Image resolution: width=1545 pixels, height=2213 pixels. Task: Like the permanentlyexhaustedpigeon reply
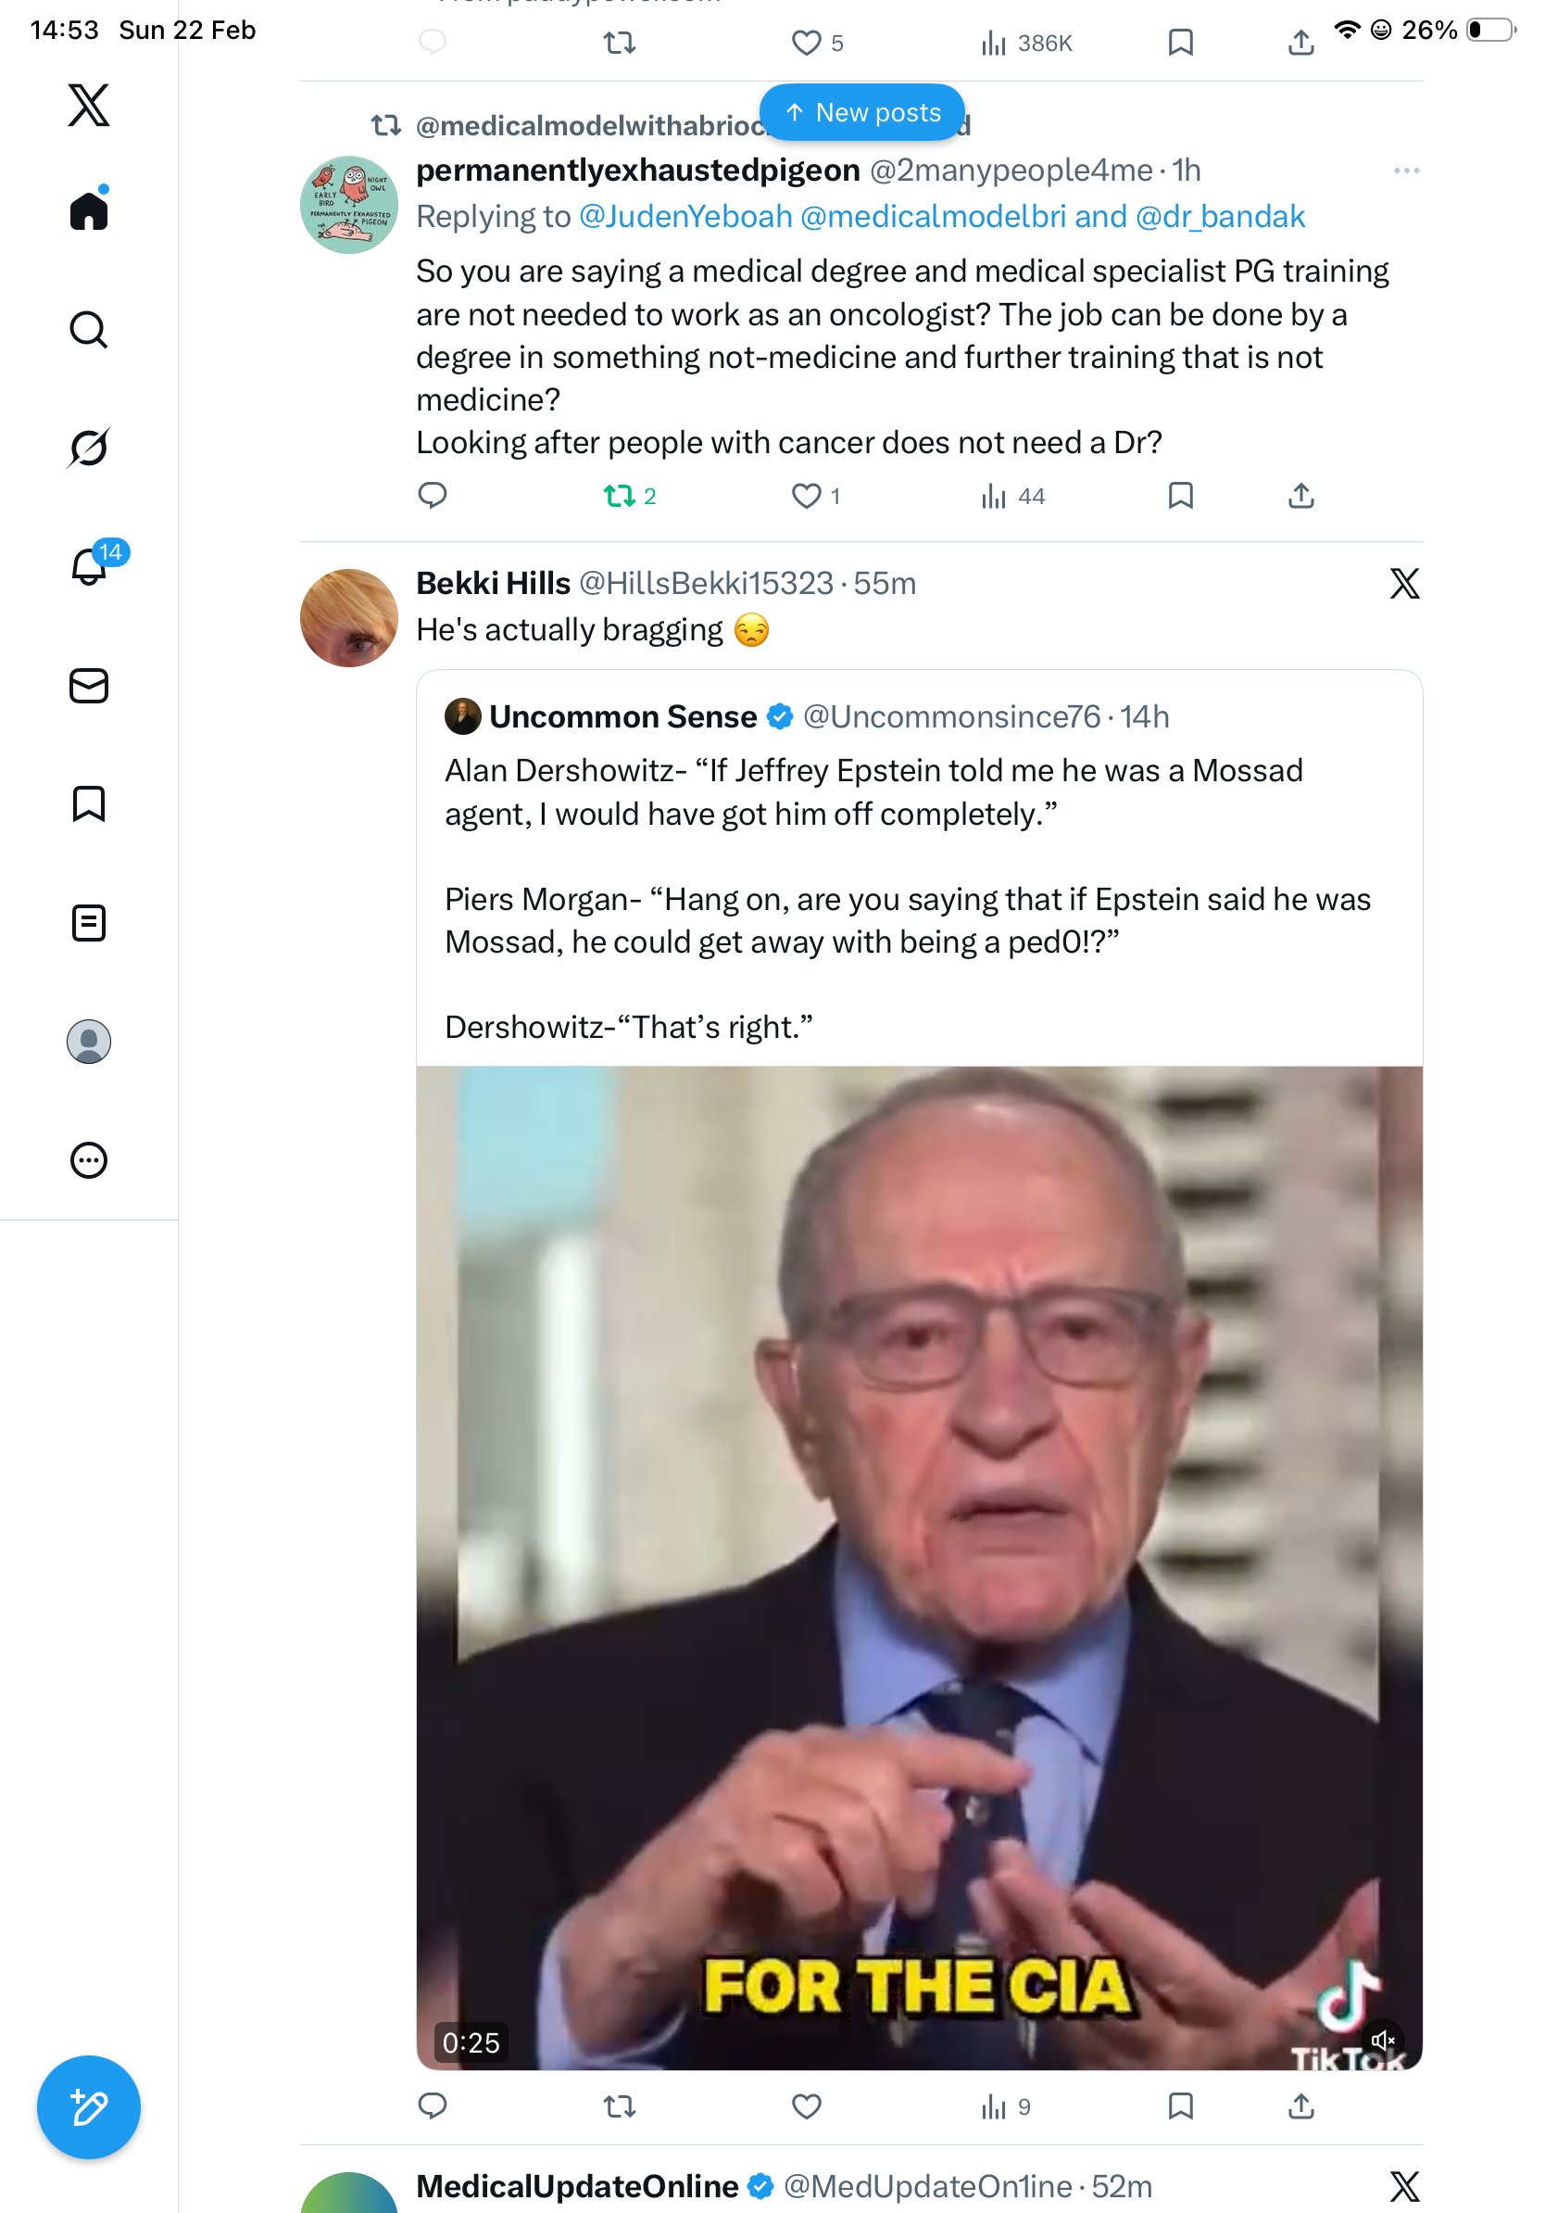(x=806, y=497)
